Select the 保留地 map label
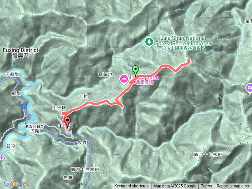 click(x=105, y=74)
